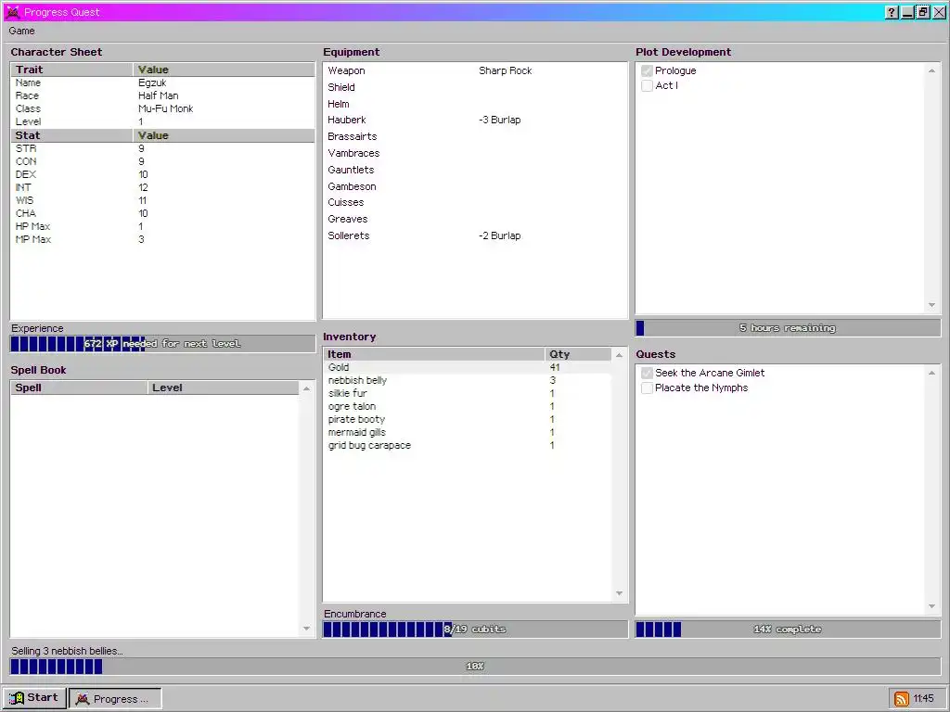
Task: Click Plot Development scroll down arrow
Action: (x=931, y=305)
